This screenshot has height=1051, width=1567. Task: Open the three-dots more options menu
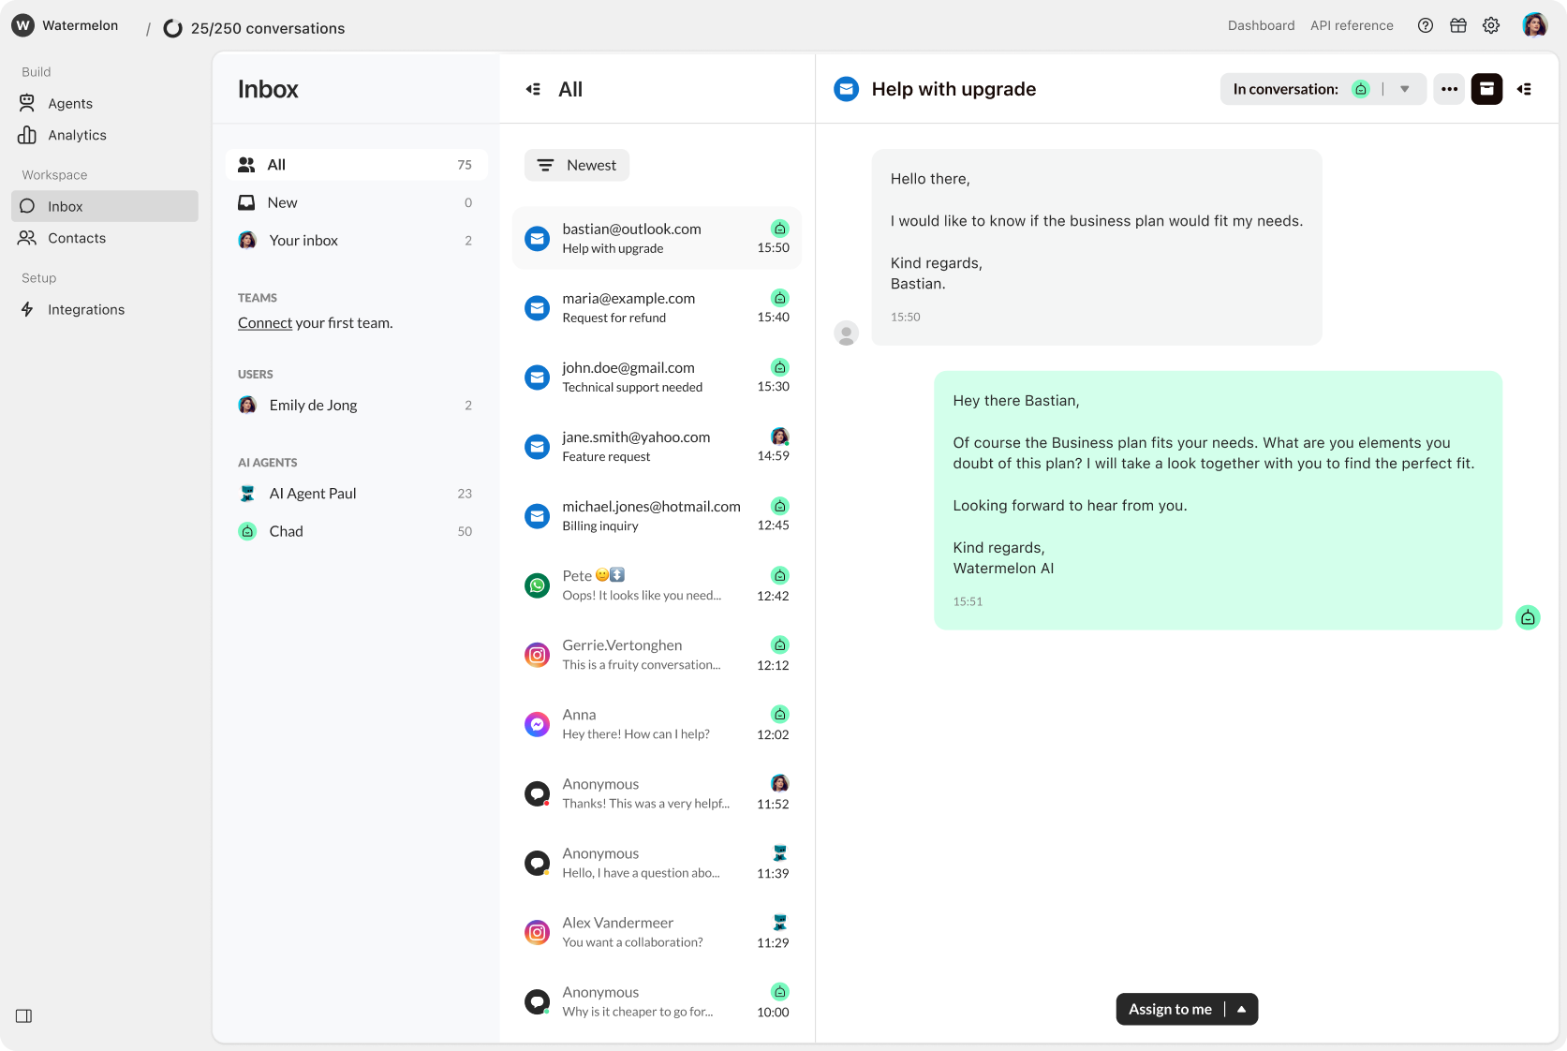(x=1449, y=89)
